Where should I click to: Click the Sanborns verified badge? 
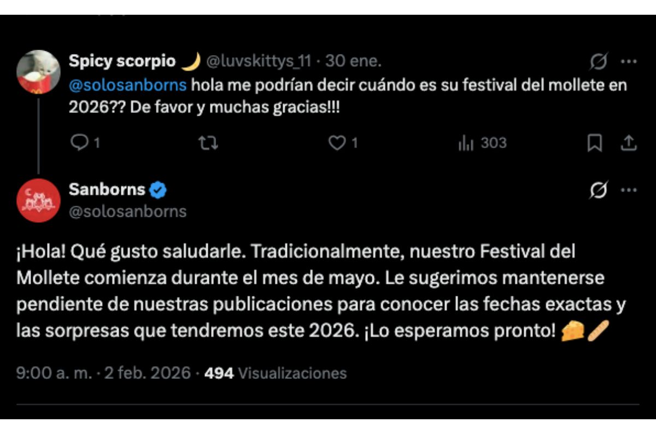157,189
